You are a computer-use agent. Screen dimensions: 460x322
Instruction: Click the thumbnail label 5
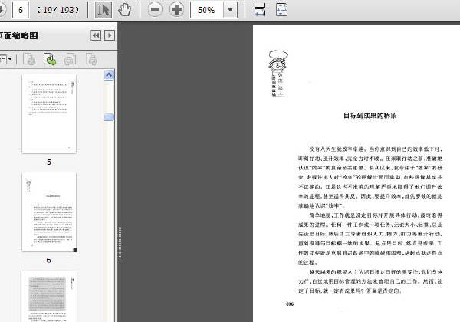[49, 162]
